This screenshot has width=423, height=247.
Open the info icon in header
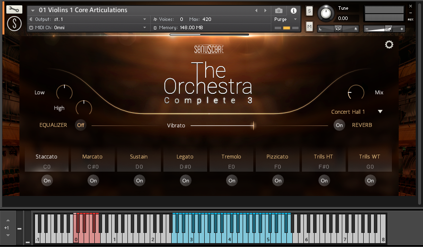click(x=294, y=11)
